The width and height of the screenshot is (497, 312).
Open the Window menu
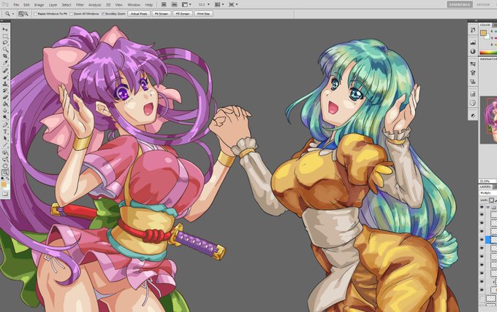pos(134,5)
